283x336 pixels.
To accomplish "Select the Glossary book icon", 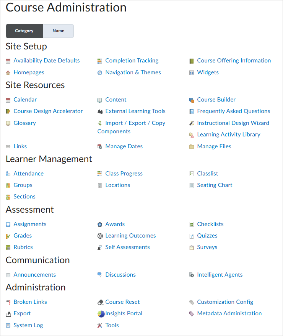I will click(x=8, y=123).
